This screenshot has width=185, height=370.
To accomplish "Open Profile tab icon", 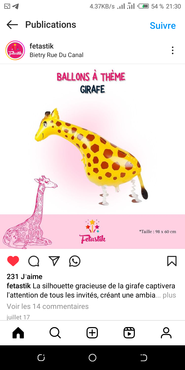I will coord(166,333).
